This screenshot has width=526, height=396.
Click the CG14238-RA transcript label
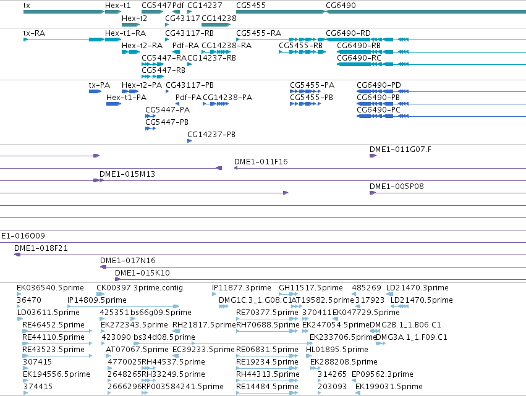pyautogui.click(x=226, y=46)
